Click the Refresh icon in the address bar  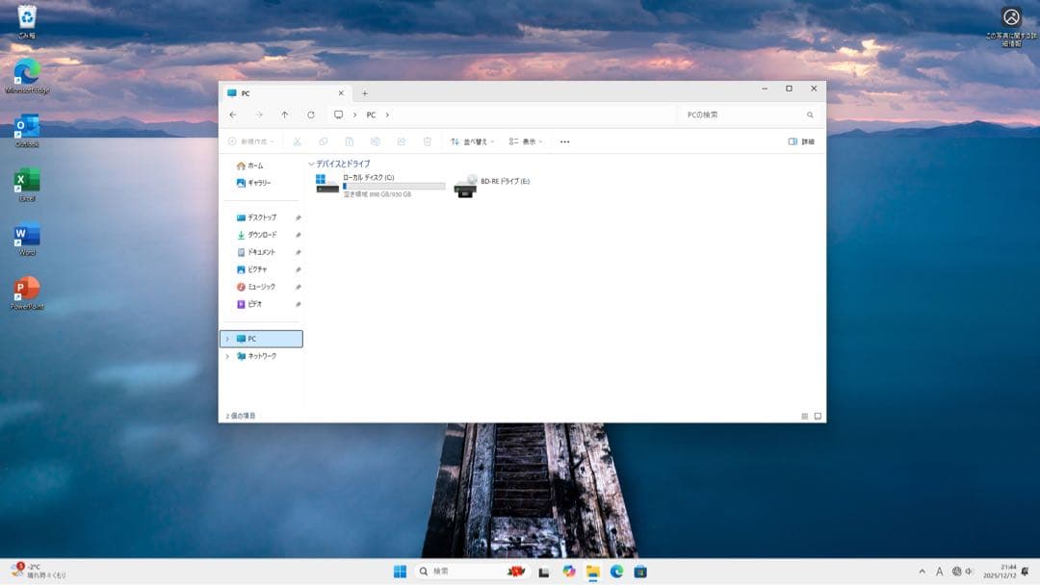[x=310, y=114]
